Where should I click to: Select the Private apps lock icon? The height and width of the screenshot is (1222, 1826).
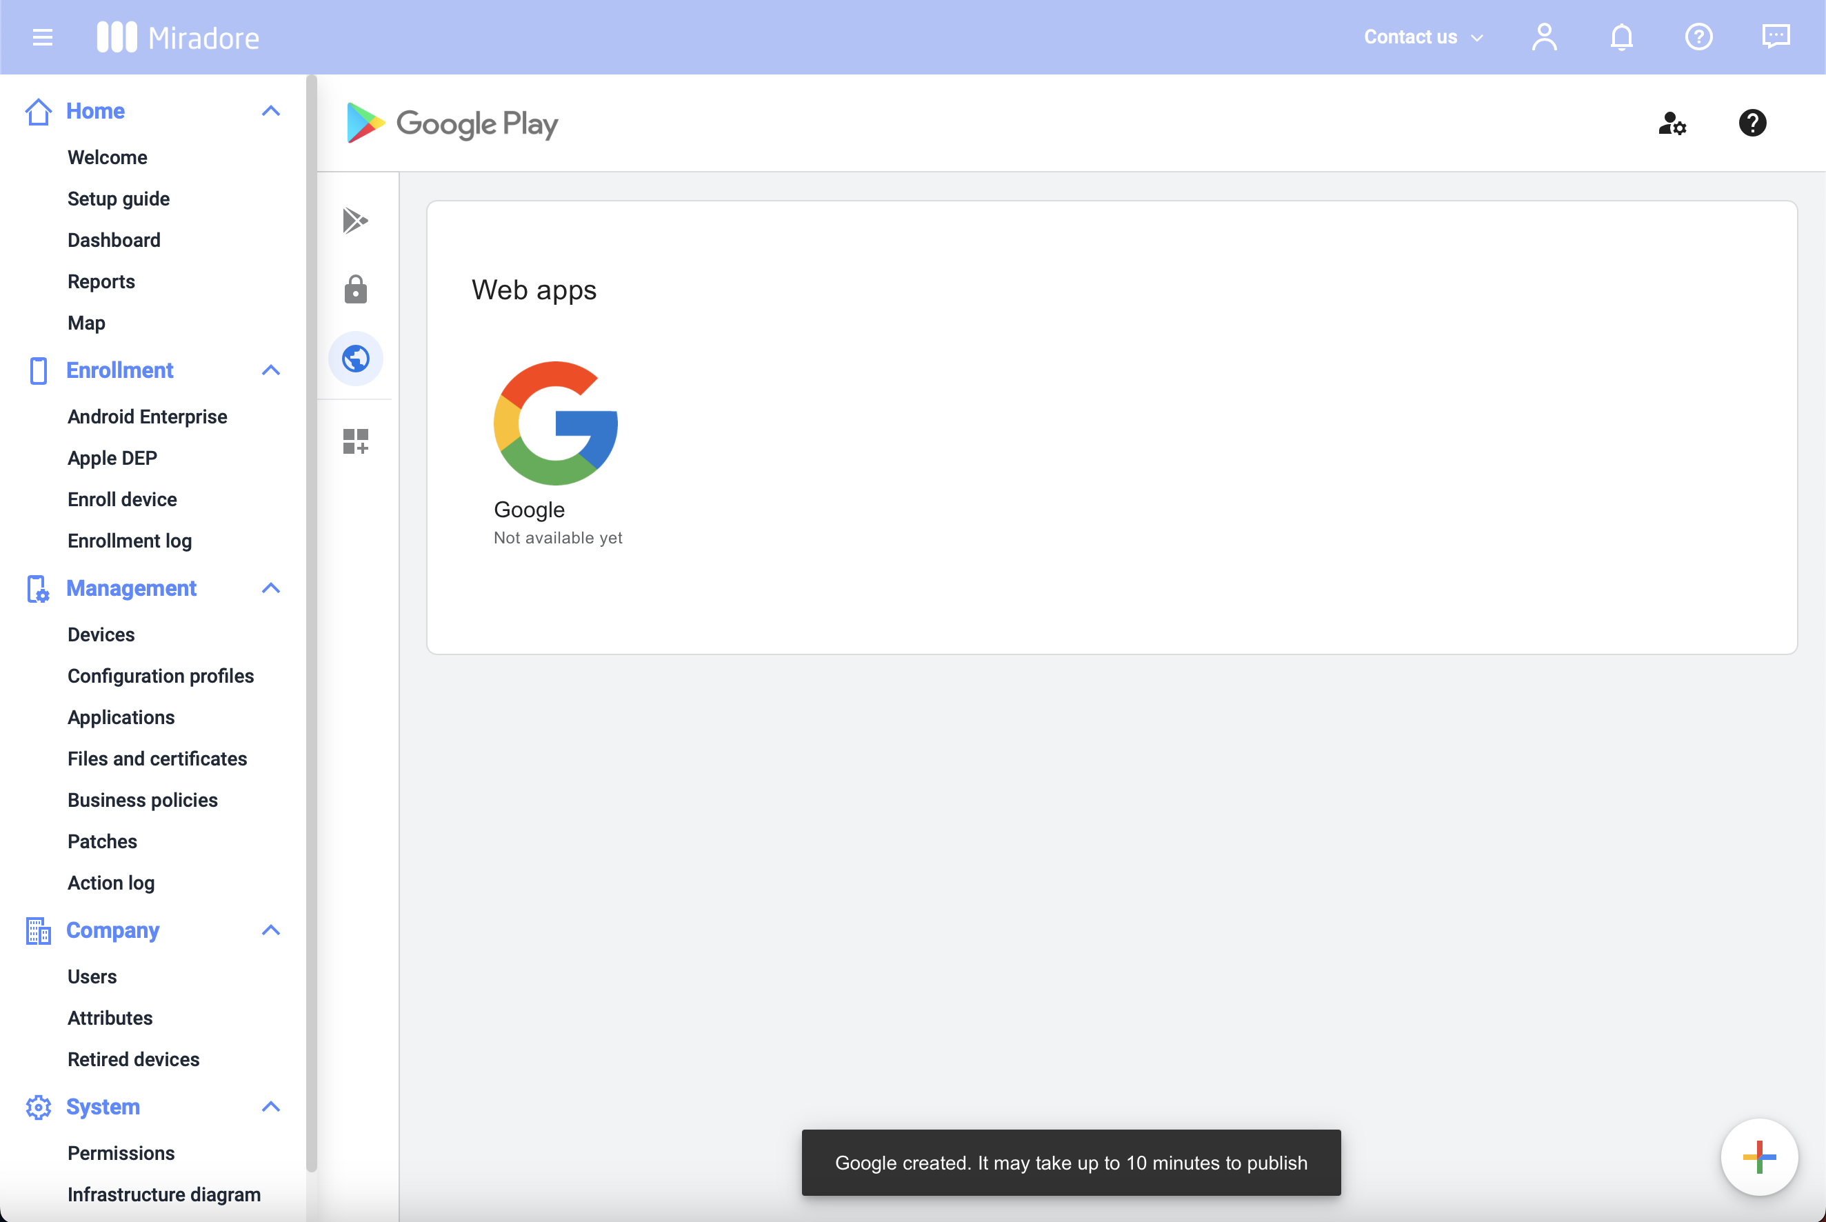pyautogui.click(x=355, y=289)
